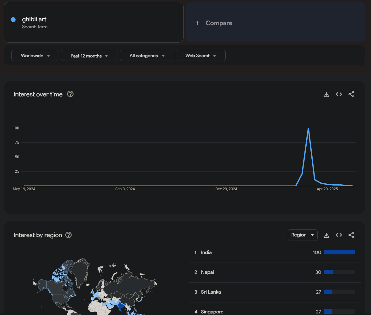Open help for Interest over time

point(70,94)
